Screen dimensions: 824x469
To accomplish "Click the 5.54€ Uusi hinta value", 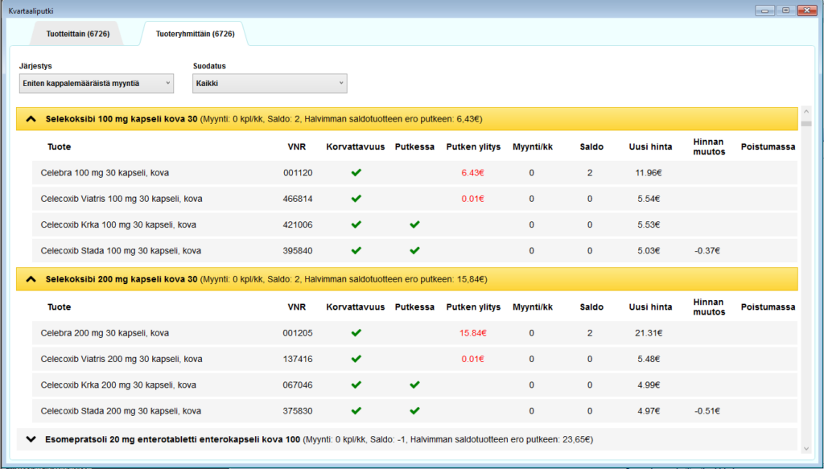I will click(649, 199).
